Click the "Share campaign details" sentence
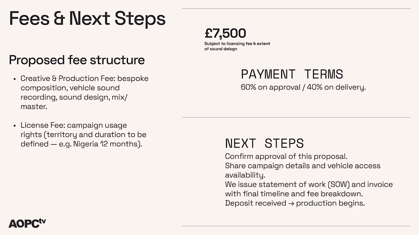Screen dimensions: 419x235 (302, 170)
